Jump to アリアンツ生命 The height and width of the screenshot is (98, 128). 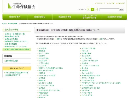click(x=44, y=53)
